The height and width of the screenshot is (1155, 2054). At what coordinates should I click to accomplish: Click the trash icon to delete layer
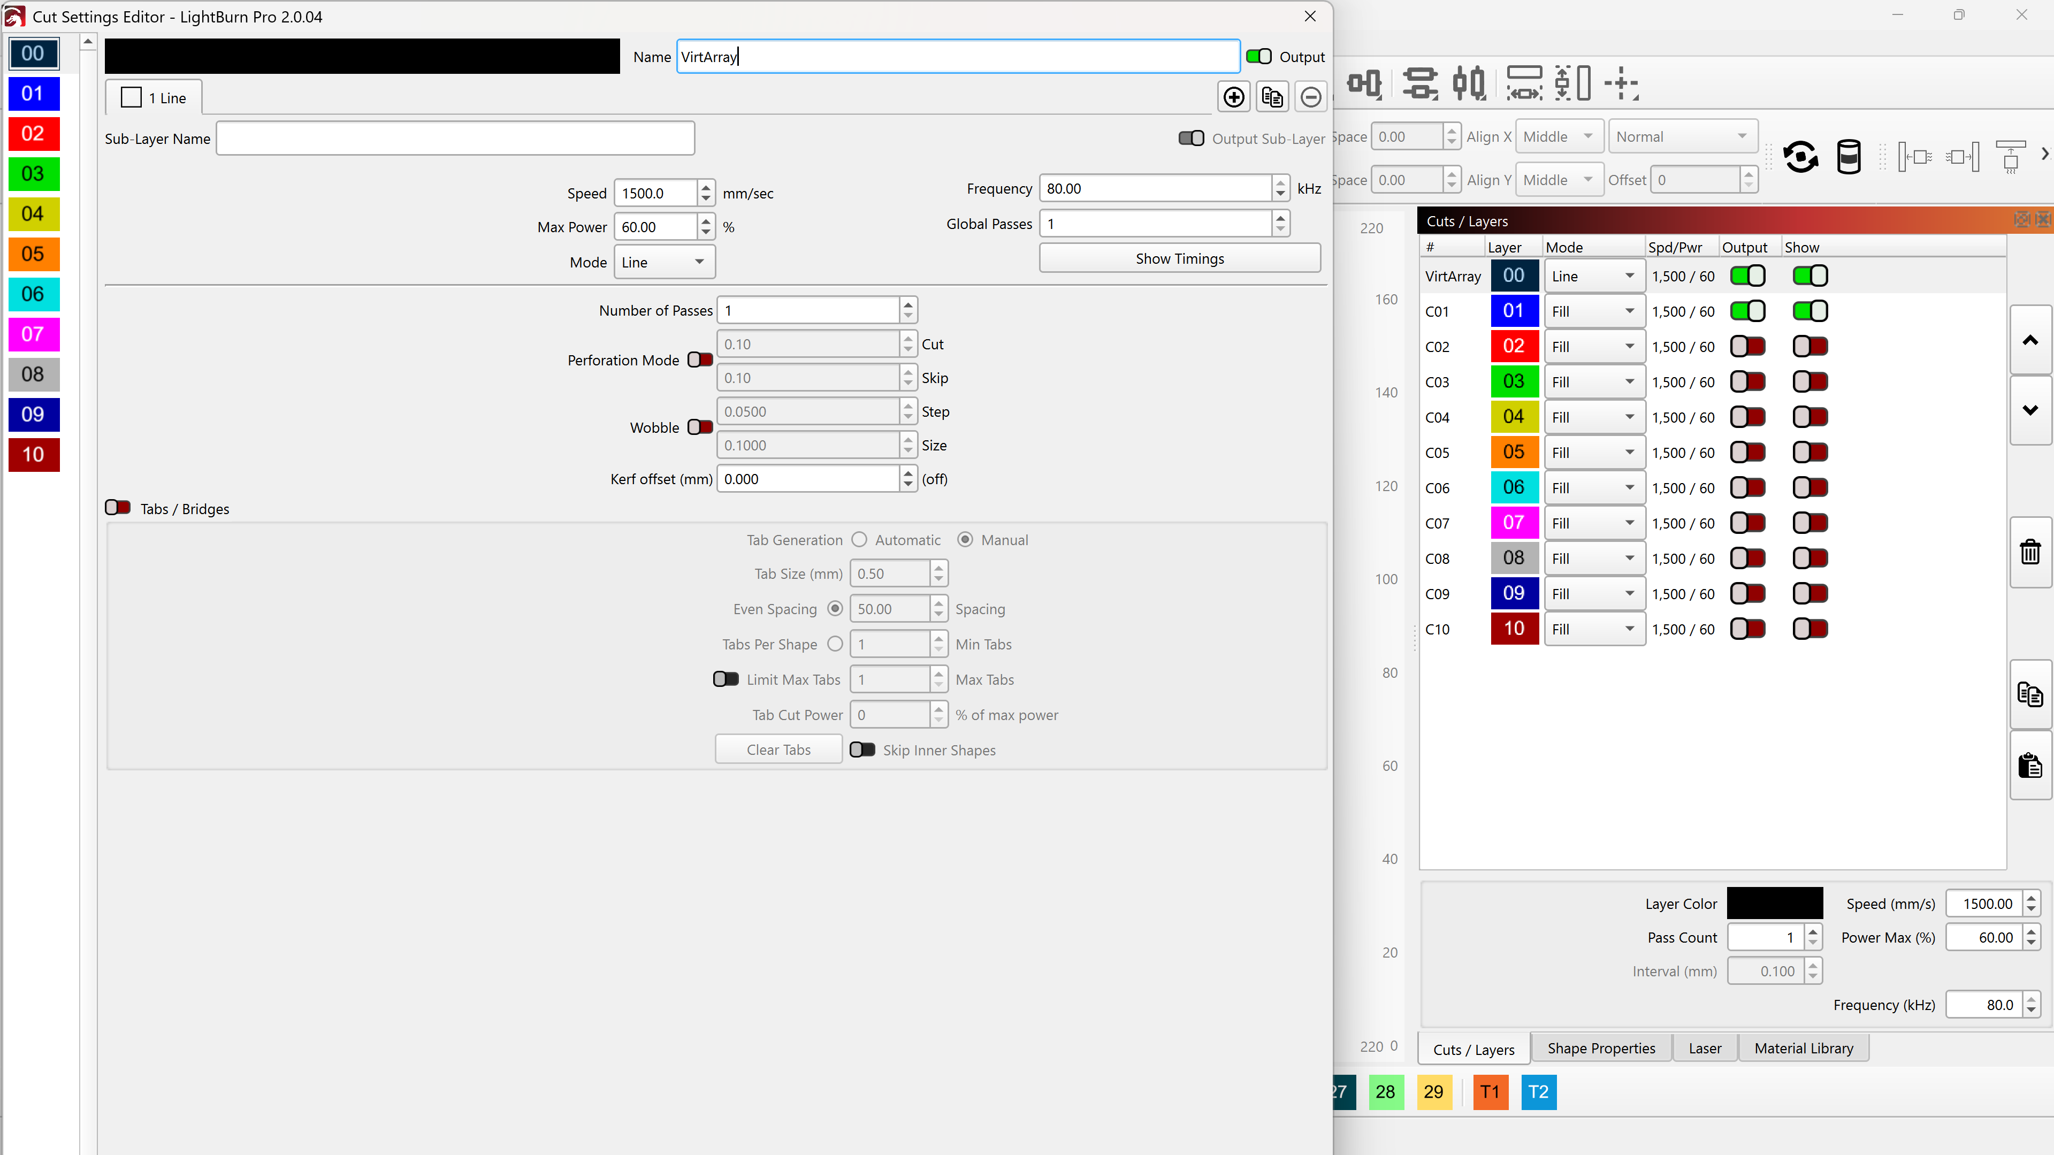click(x=2029, y=552)
